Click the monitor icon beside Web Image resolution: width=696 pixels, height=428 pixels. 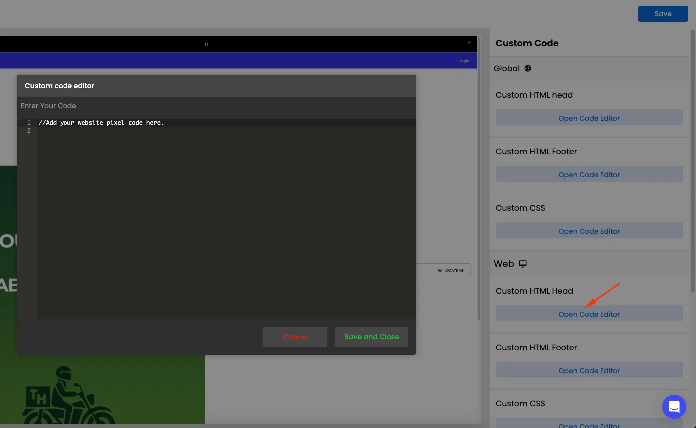523,264
